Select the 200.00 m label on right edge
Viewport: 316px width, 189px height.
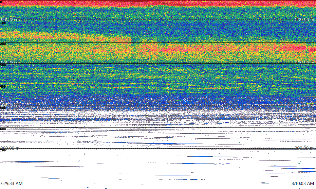(x=305, y=148)
